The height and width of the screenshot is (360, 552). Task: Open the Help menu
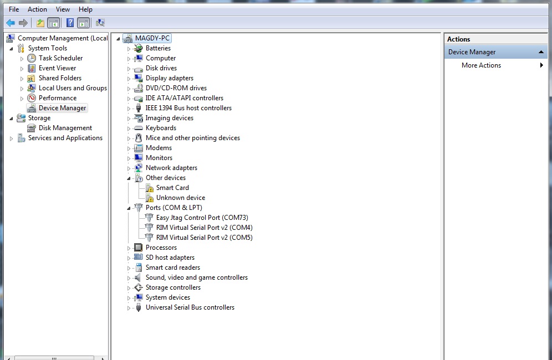point(85,9)
